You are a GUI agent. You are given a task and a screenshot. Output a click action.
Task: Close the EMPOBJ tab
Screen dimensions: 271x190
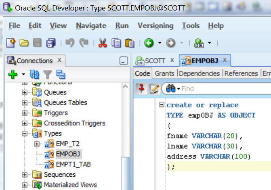tap(225, 60)
